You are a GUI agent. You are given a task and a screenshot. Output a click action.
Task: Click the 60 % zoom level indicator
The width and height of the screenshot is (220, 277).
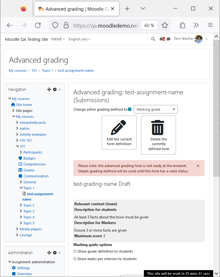[149, 25]
